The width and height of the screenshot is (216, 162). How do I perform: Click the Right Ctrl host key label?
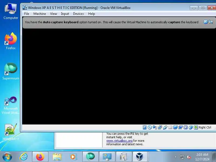pyautogui.click(x=205, y=127)
